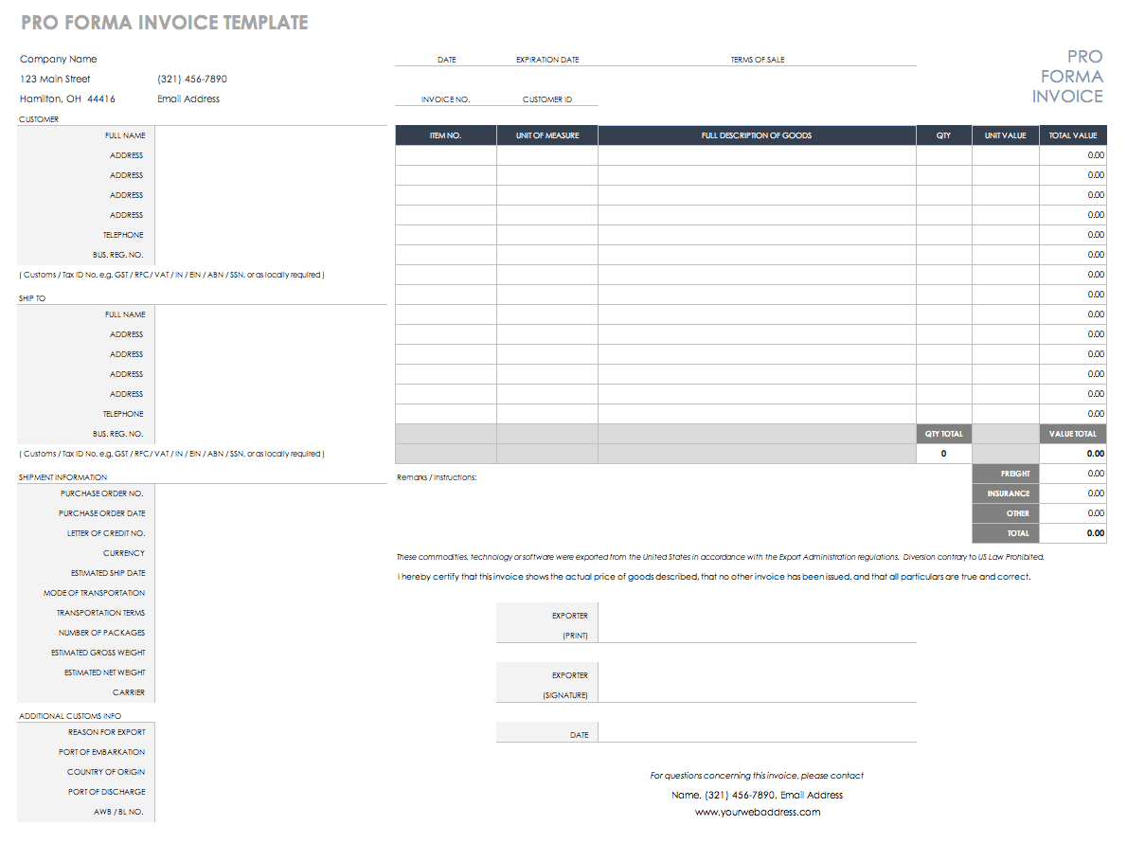The width and height of the screenshot is (1127, 843).
Task: Click the Exporter print name line
Action: 756,626
